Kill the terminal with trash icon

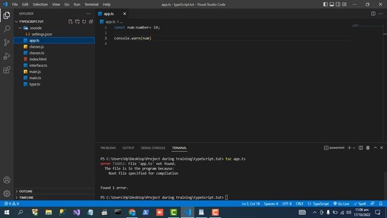[x=368, y=148]
